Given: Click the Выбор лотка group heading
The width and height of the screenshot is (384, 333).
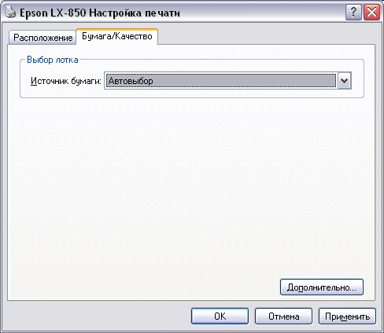Looking at the screenshot, I should 53,60.
